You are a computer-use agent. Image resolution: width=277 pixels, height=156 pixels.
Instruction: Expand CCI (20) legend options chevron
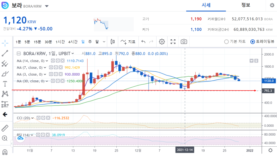[x=33, y=118]
